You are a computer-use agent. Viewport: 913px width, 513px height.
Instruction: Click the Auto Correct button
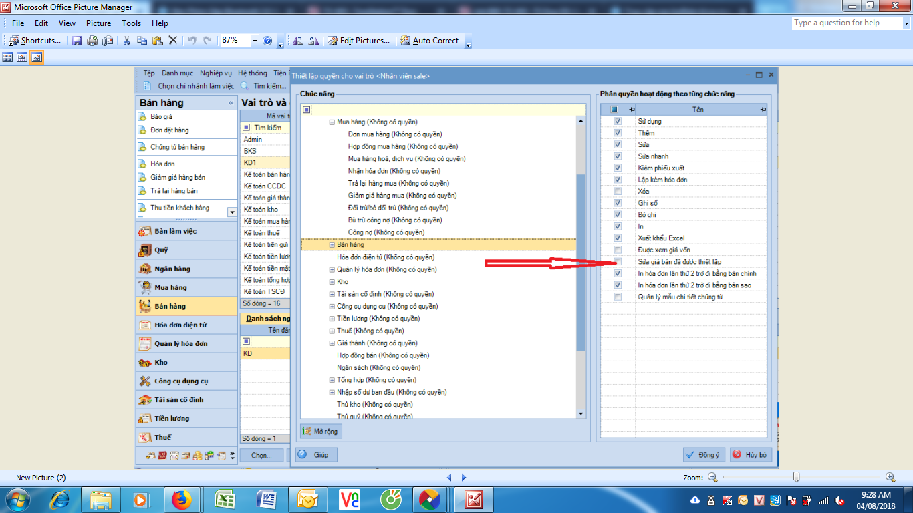[x=430, y=41]
